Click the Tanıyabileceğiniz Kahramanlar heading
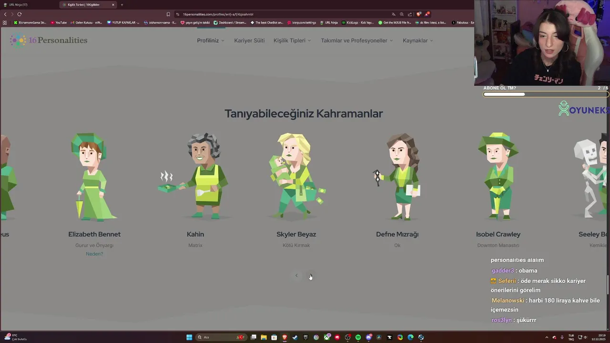Screen dimensions: 610x343 pyautogui.click(x=304, y=113)
